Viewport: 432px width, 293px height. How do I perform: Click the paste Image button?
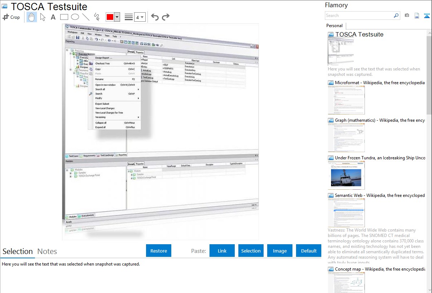[x=279, y=251]
